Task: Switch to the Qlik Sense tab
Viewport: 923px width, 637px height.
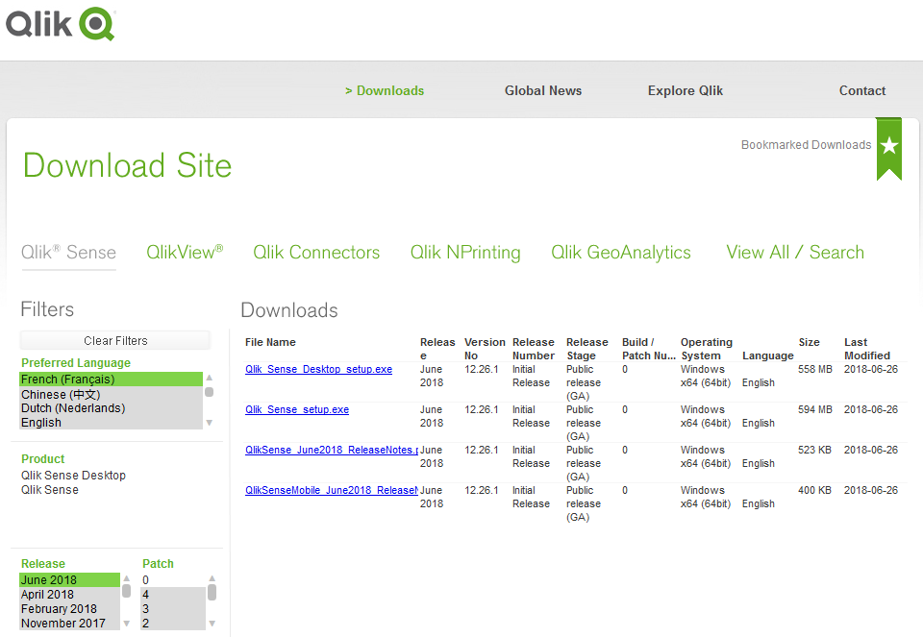Action: [68, 253]
